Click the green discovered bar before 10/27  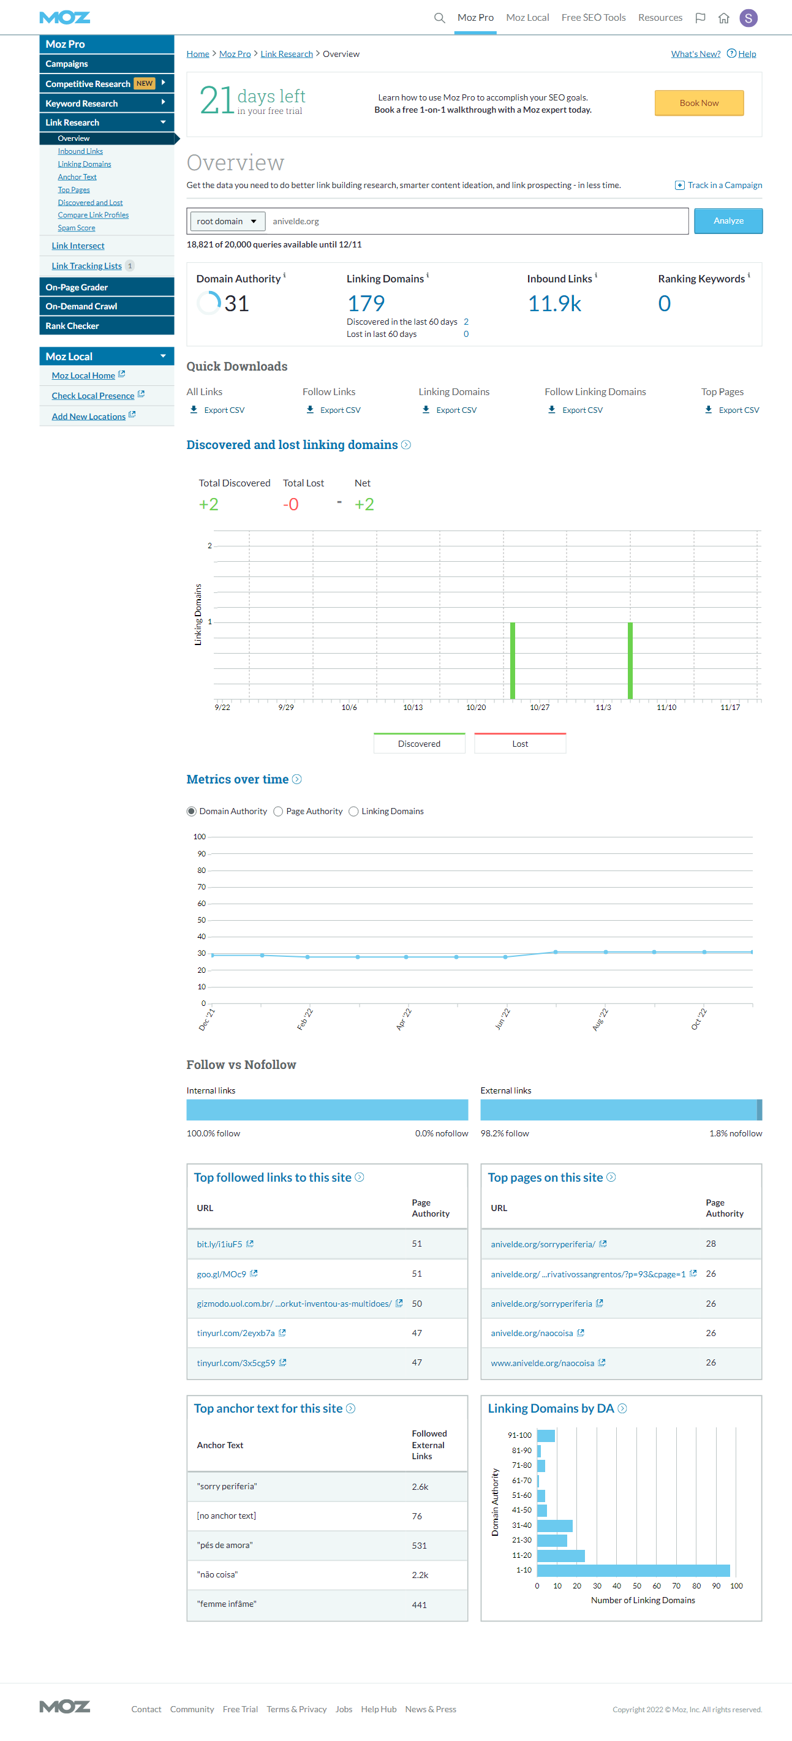coord(513,660)
